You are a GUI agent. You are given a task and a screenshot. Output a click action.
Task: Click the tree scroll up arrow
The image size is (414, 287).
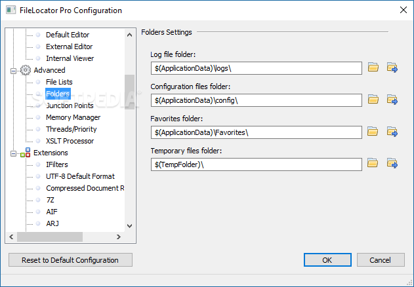[x=130, y=35]
